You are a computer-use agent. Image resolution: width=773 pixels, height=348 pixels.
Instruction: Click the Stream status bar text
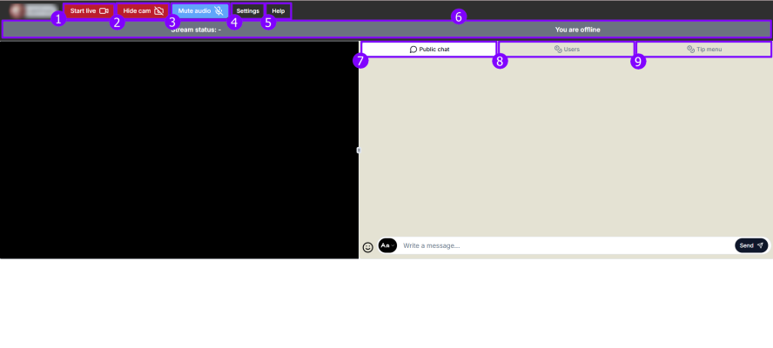tap(196, 30)
